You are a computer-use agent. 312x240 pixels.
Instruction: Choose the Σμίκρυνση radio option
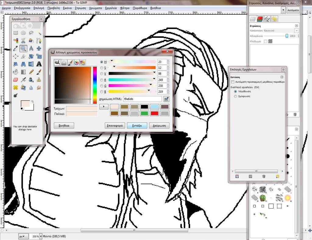[x=236, y=96]
